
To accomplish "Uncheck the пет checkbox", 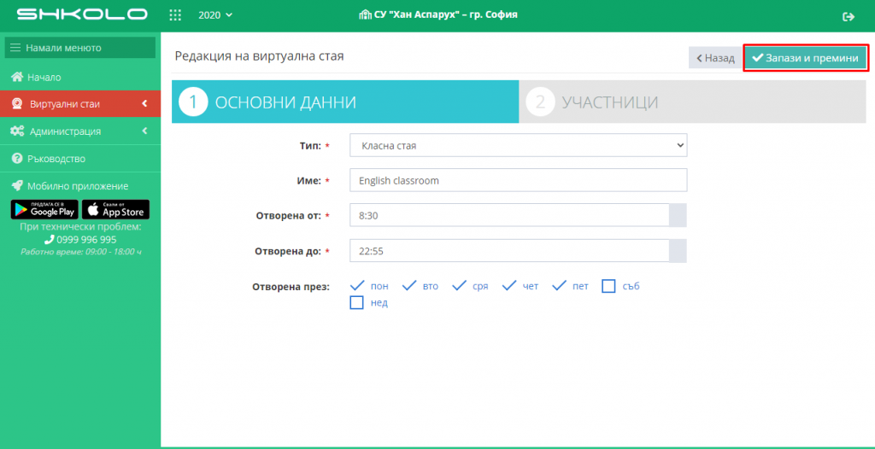I will (560, 286).
